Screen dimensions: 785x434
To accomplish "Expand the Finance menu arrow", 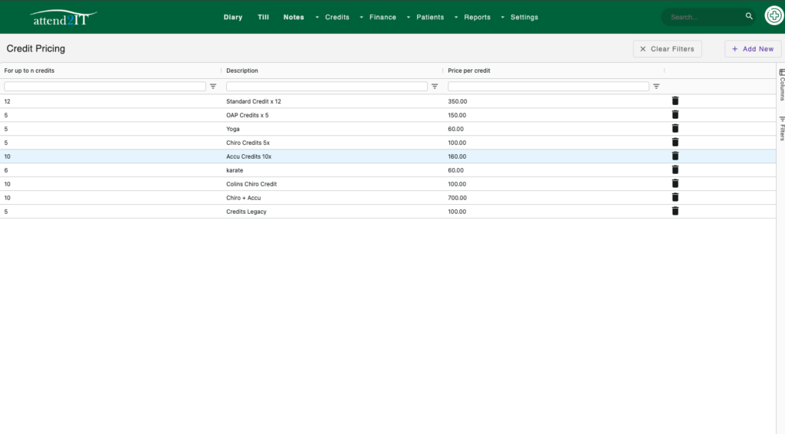I will tap(362, 17).
